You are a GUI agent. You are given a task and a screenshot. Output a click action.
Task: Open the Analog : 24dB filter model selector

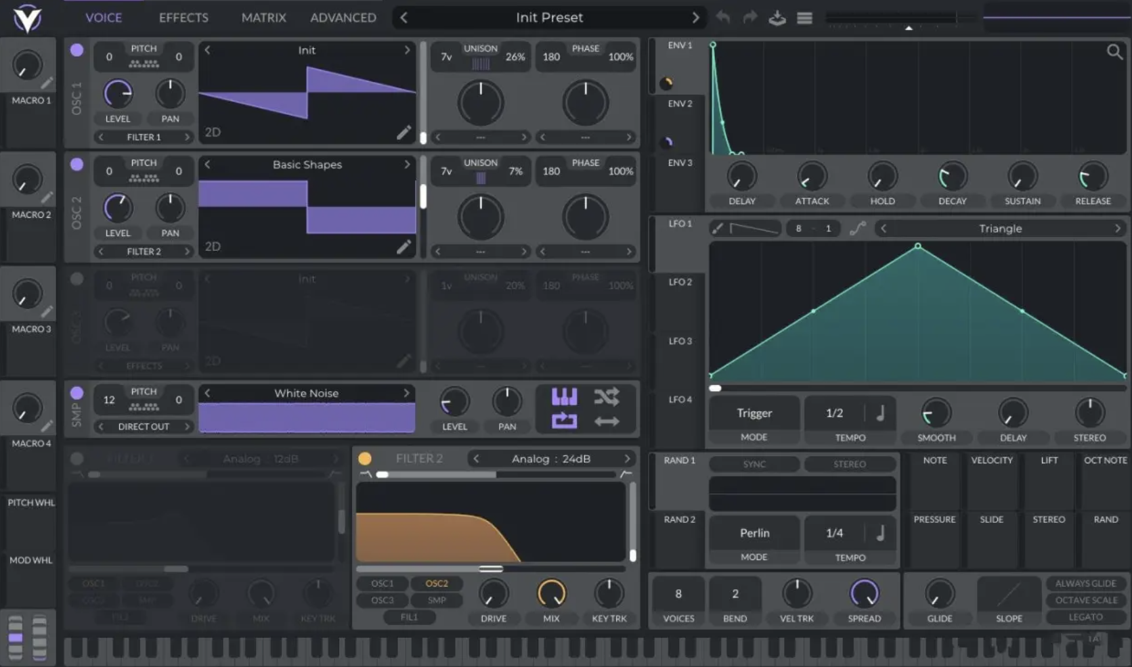click(x=550, y=458)
